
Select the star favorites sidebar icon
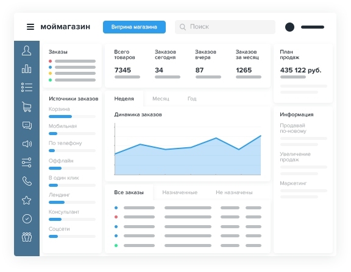point(26,200)
